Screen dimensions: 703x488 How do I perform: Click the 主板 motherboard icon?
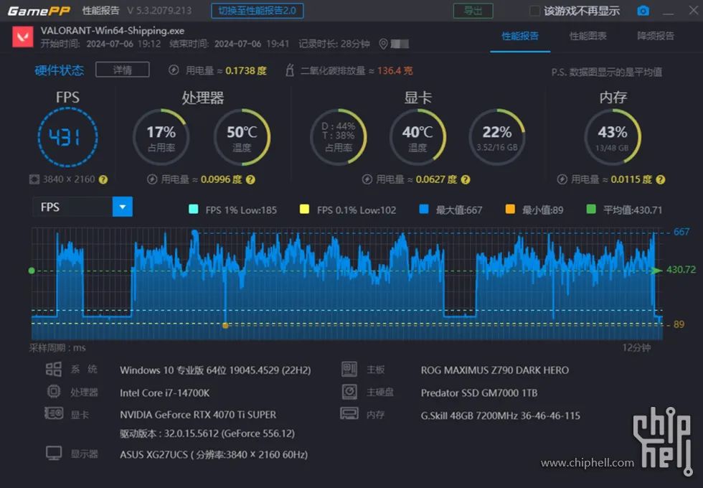tap(349, 369)
